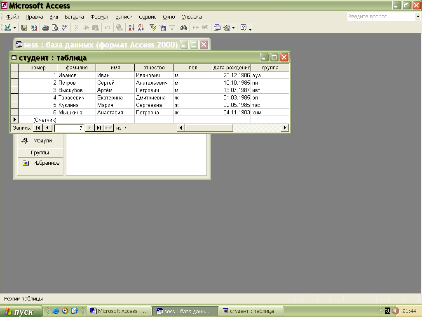Image resolution: width=422 pixels, height=317 pixels.
Task: Go to previous record navigation button
Action: point(47,128)
